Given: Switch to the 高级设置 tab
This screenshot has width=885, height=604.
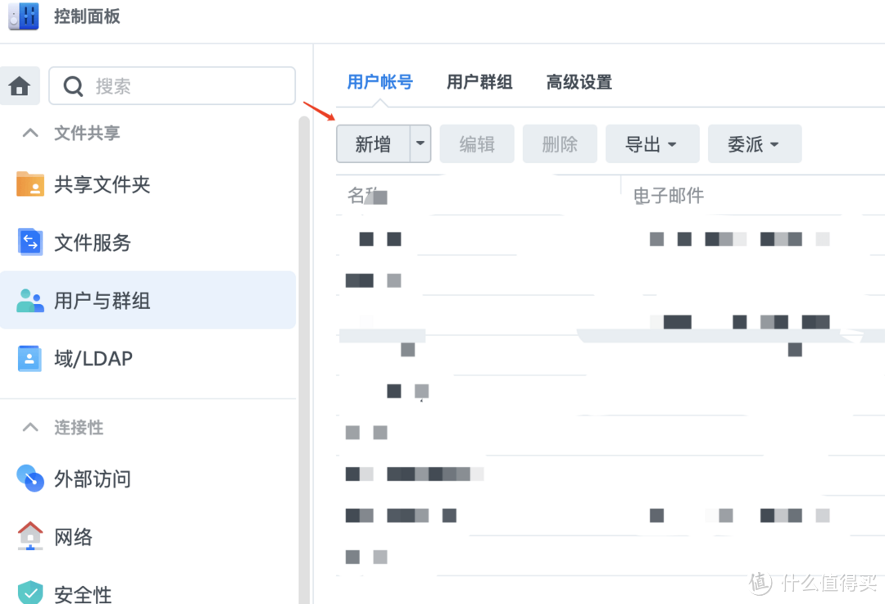Looking at the screenshot, I should (x=579, y=82).
